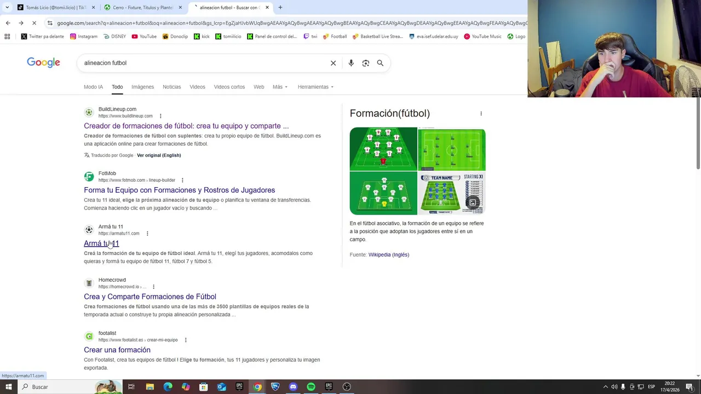Open Forma tu Equipo con Formaciones result

(179, 190)
